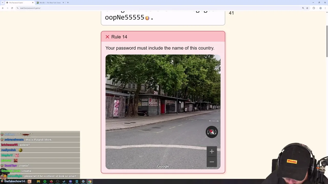
Task: Click inside the password text box
Action: coord(163,18)
